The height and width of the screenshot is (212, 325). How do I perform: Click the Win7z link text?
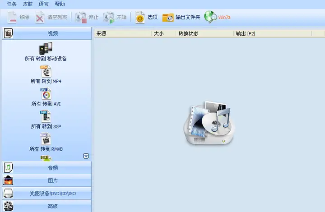(224, 17)
